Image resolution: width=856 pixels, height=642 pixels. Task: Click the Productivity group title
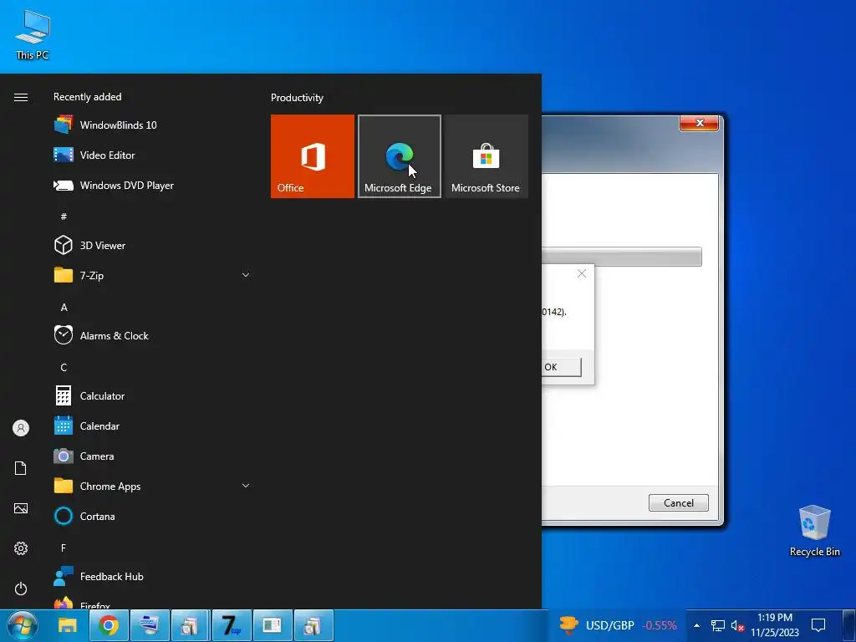pos(297,98)
